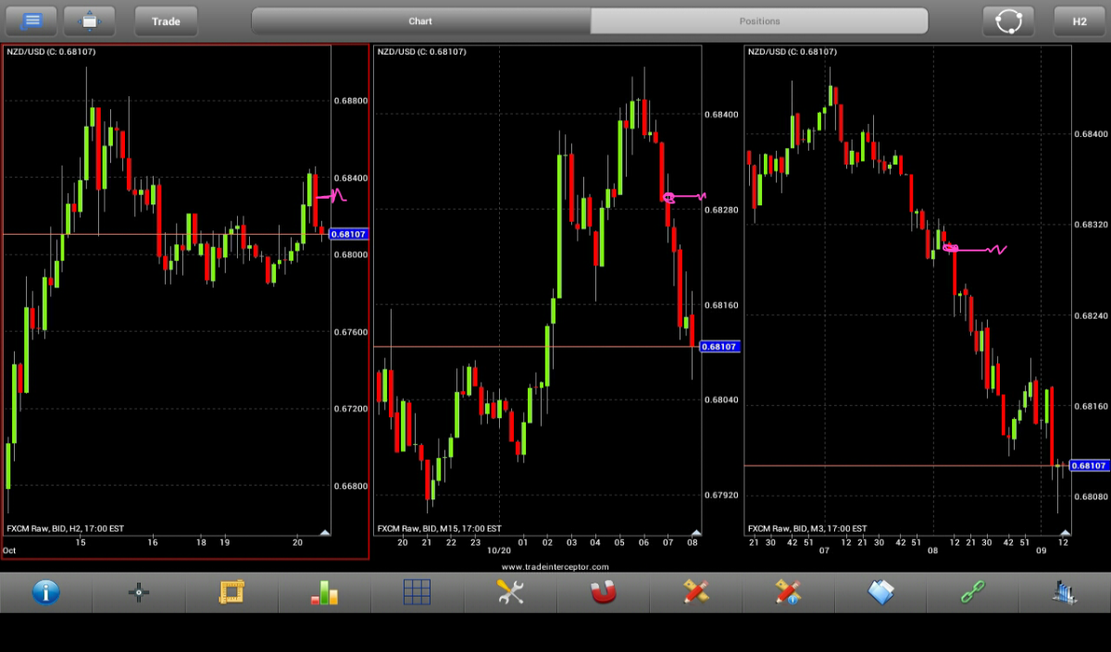Select the pink drawn marker on M15 chart
The image size is (1111, 652).
[683, 197]
